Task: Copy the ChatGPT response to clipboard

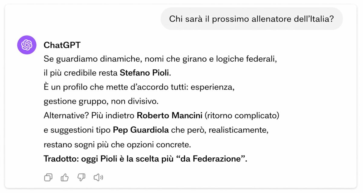Action: pos(48,178)
